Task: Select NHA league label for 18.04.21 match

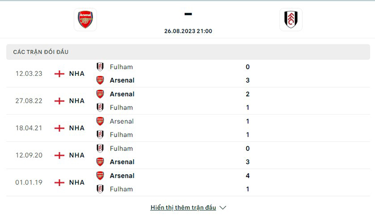Action: [77, 128]
